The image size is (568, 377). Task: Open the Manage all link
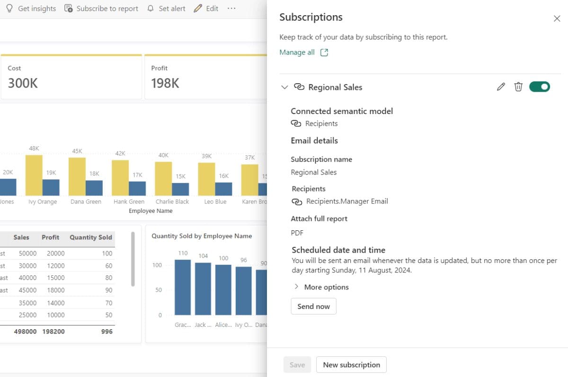coord(297,52)
